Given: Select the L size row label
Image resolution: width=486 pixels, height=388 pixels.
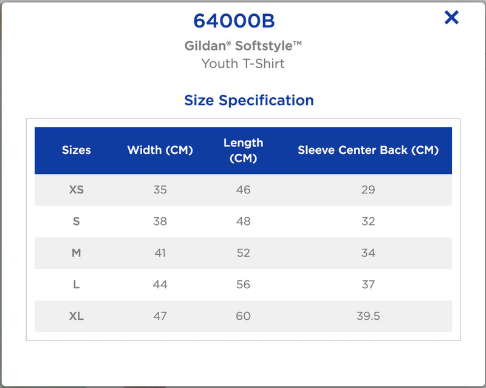Looking at the screenshot, I should 77,285.
